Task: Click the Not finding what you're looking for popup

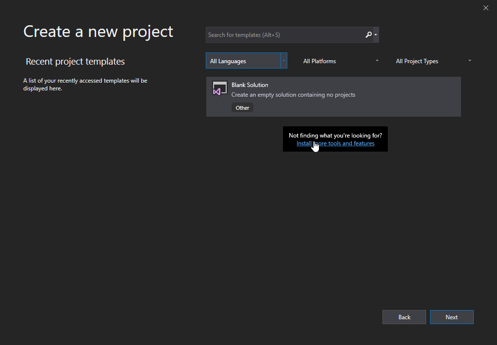Action: coord(335,134)
